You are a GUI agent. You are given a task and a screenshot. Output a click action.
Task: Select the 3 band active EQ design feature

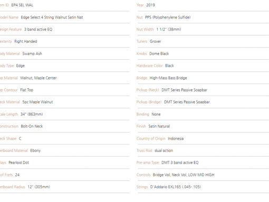click(x=38, y=29)
